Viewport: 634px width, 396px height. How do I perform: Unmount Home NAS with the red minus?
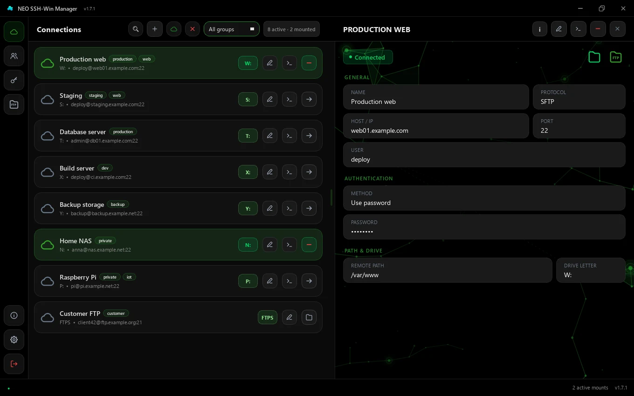(309, 245)
